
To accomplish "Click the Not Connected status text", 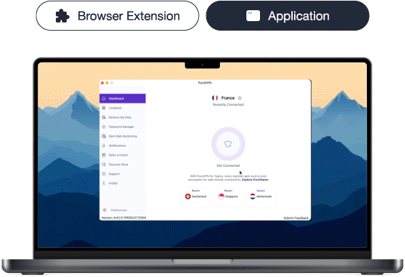I will [228, 165].
